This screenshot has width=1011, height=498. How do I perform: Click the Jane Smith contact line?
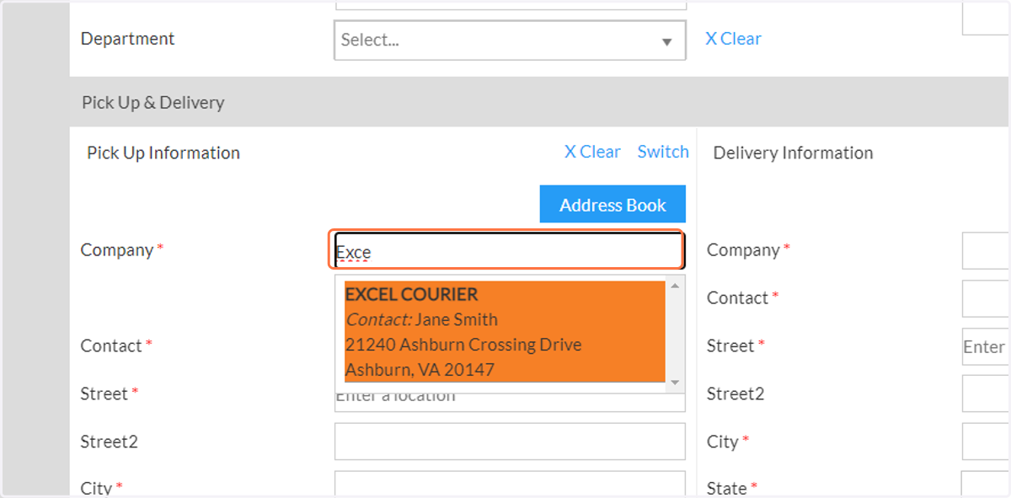click(x=421, y=319)
